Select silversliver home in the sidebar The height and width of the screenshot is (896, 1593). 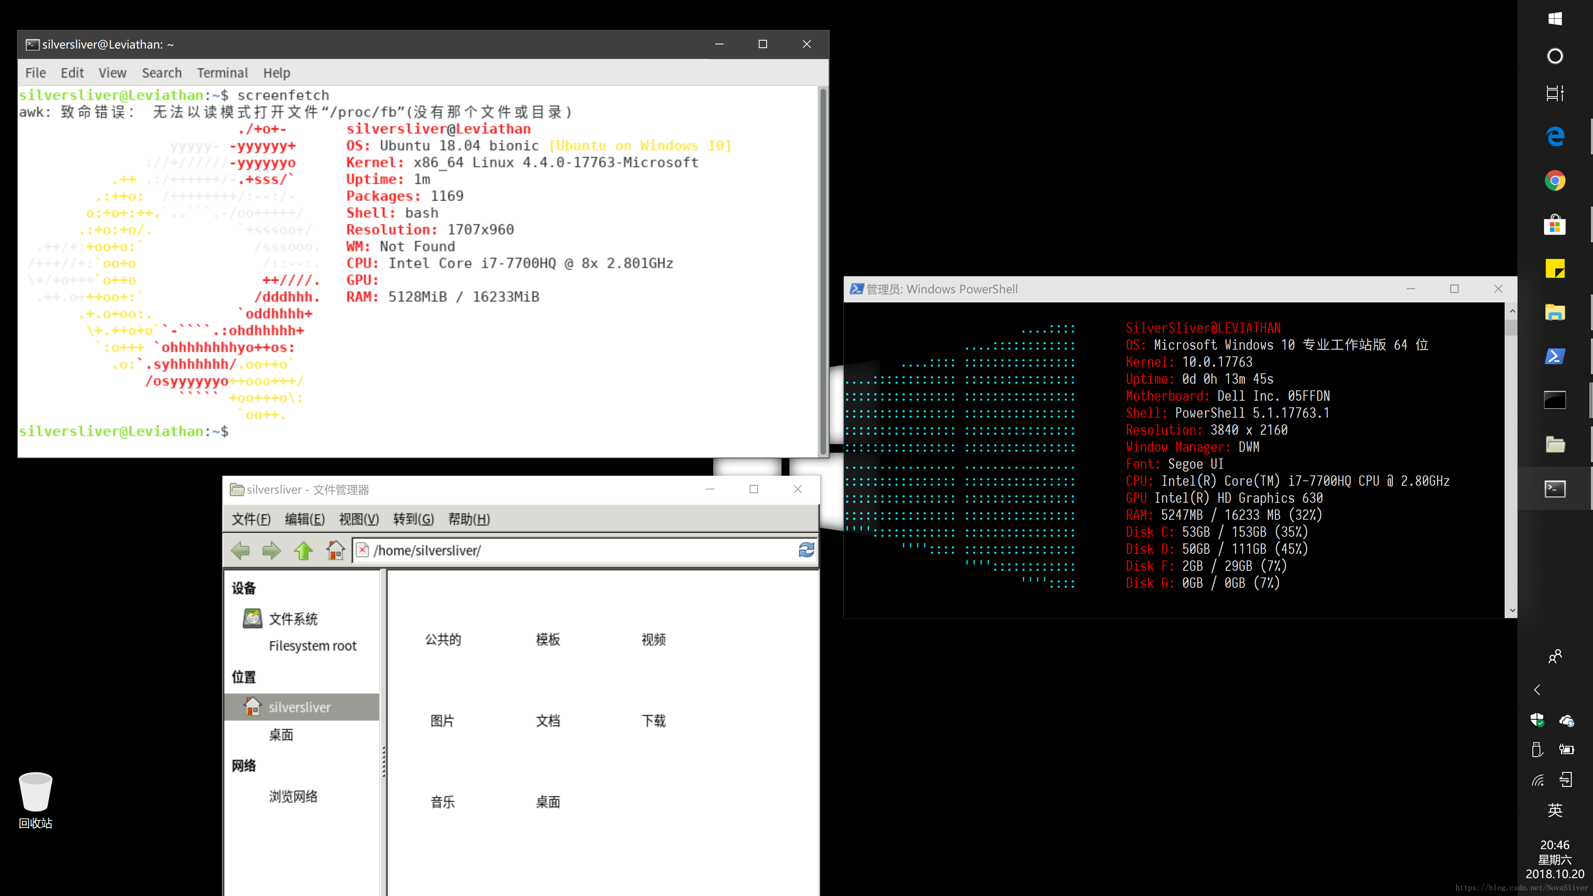301,707
